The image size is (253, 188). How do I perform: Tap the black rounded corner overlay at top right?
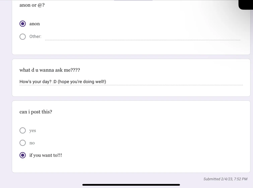click(246, 4)
